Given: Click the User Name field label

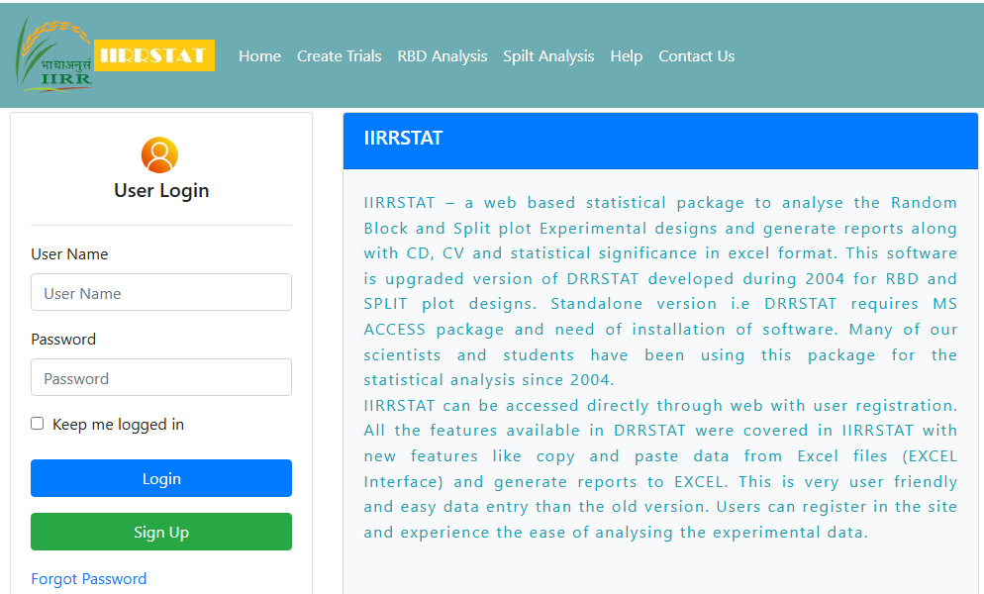Looking at the screenshot, I should 69,254.
